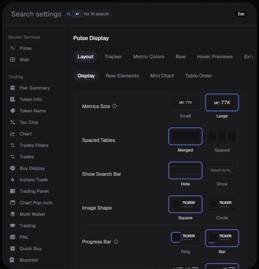Screen dimensions: 259x269
Task: Click the Tax Chip percent icon
Action: [x=13, y=122]
